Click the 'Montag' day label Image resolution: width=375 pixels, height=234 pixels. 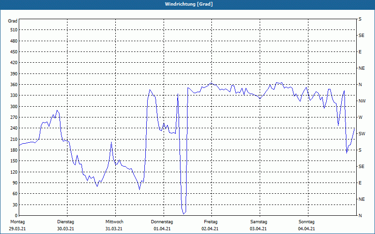17,222
